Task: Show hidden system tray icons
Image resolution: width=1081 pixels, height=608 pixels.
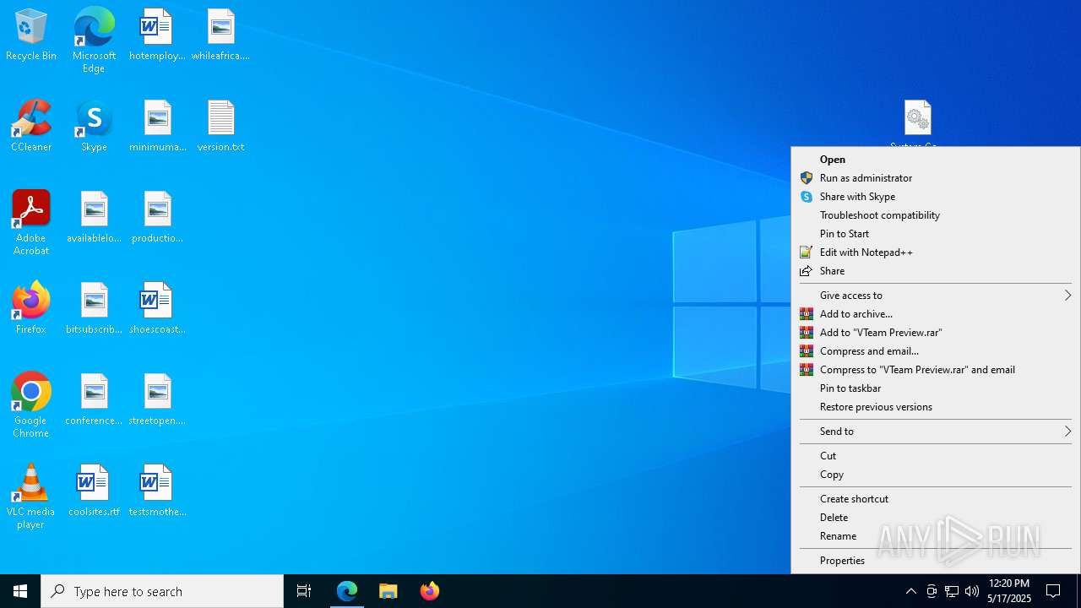Action: pos(910,591)
